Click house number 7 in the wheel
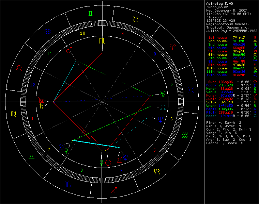 click(171, 85)
